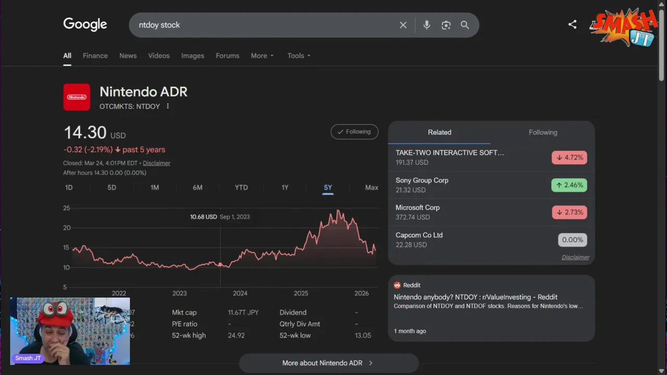Switch to the Following stocks tab
Image resolution: width=667 pixels, height=375 pixels.
pyautogui.click(x=543, y=132)
